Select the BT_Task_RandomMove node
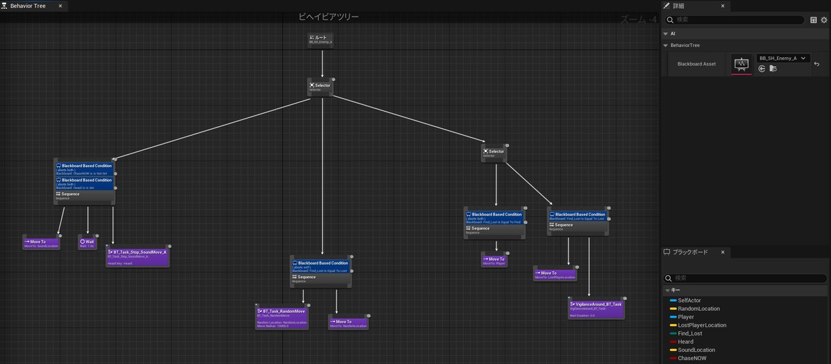 [282, 318]
